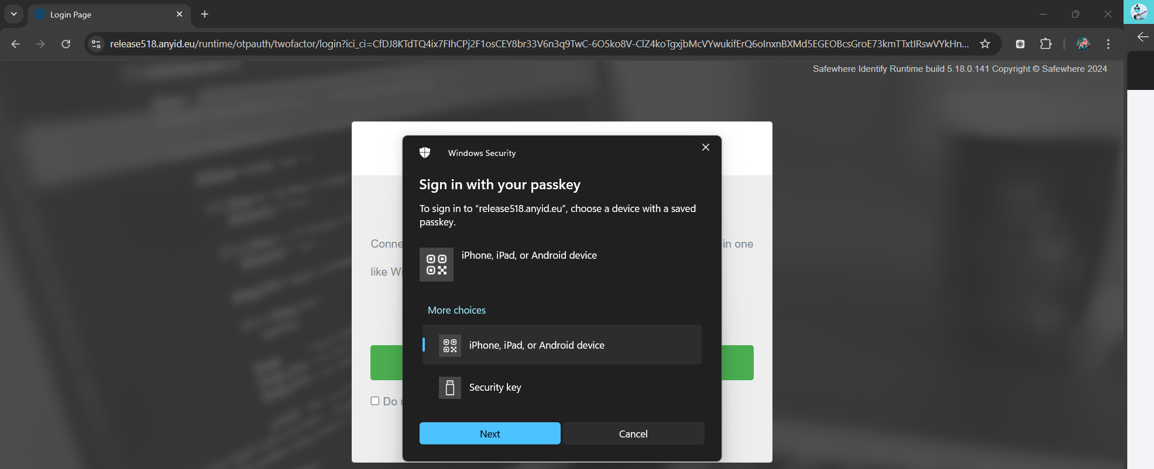Click the 'Sign in with your passkey' heading

coord(500,185)
